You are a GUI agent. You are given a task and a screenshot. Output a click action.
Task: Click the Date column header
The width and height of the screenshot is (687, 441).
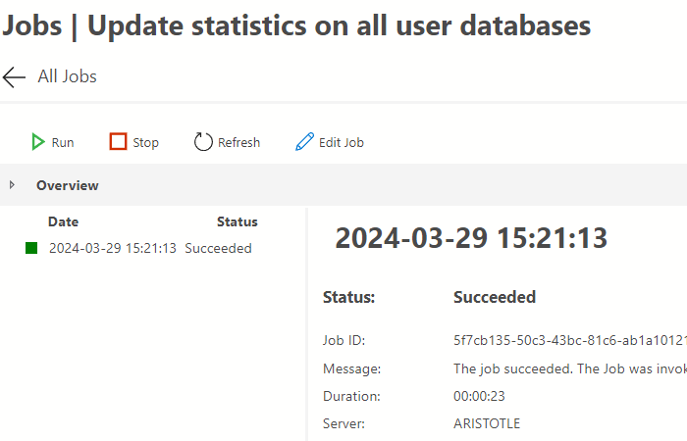tap(64, 221)
